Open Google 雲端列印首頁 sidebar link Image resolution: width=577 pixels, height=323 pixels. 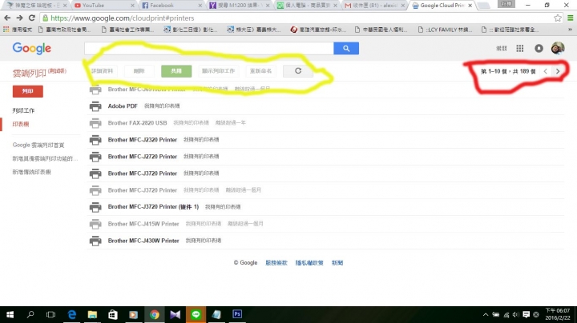pos(38,145)
